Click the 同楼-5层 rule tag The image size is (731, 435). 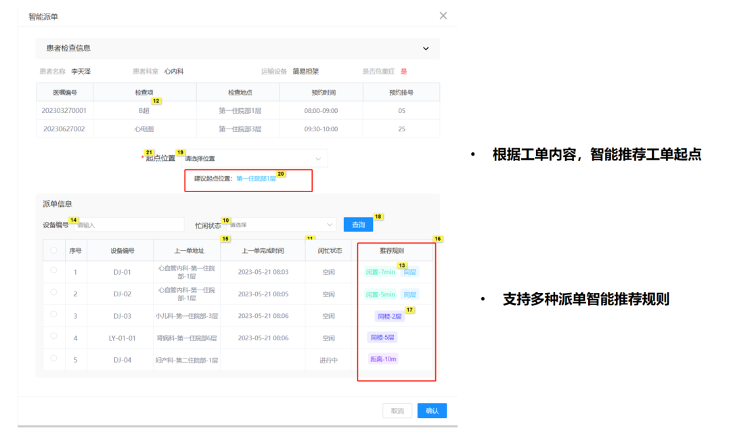(x=382, y=338)
